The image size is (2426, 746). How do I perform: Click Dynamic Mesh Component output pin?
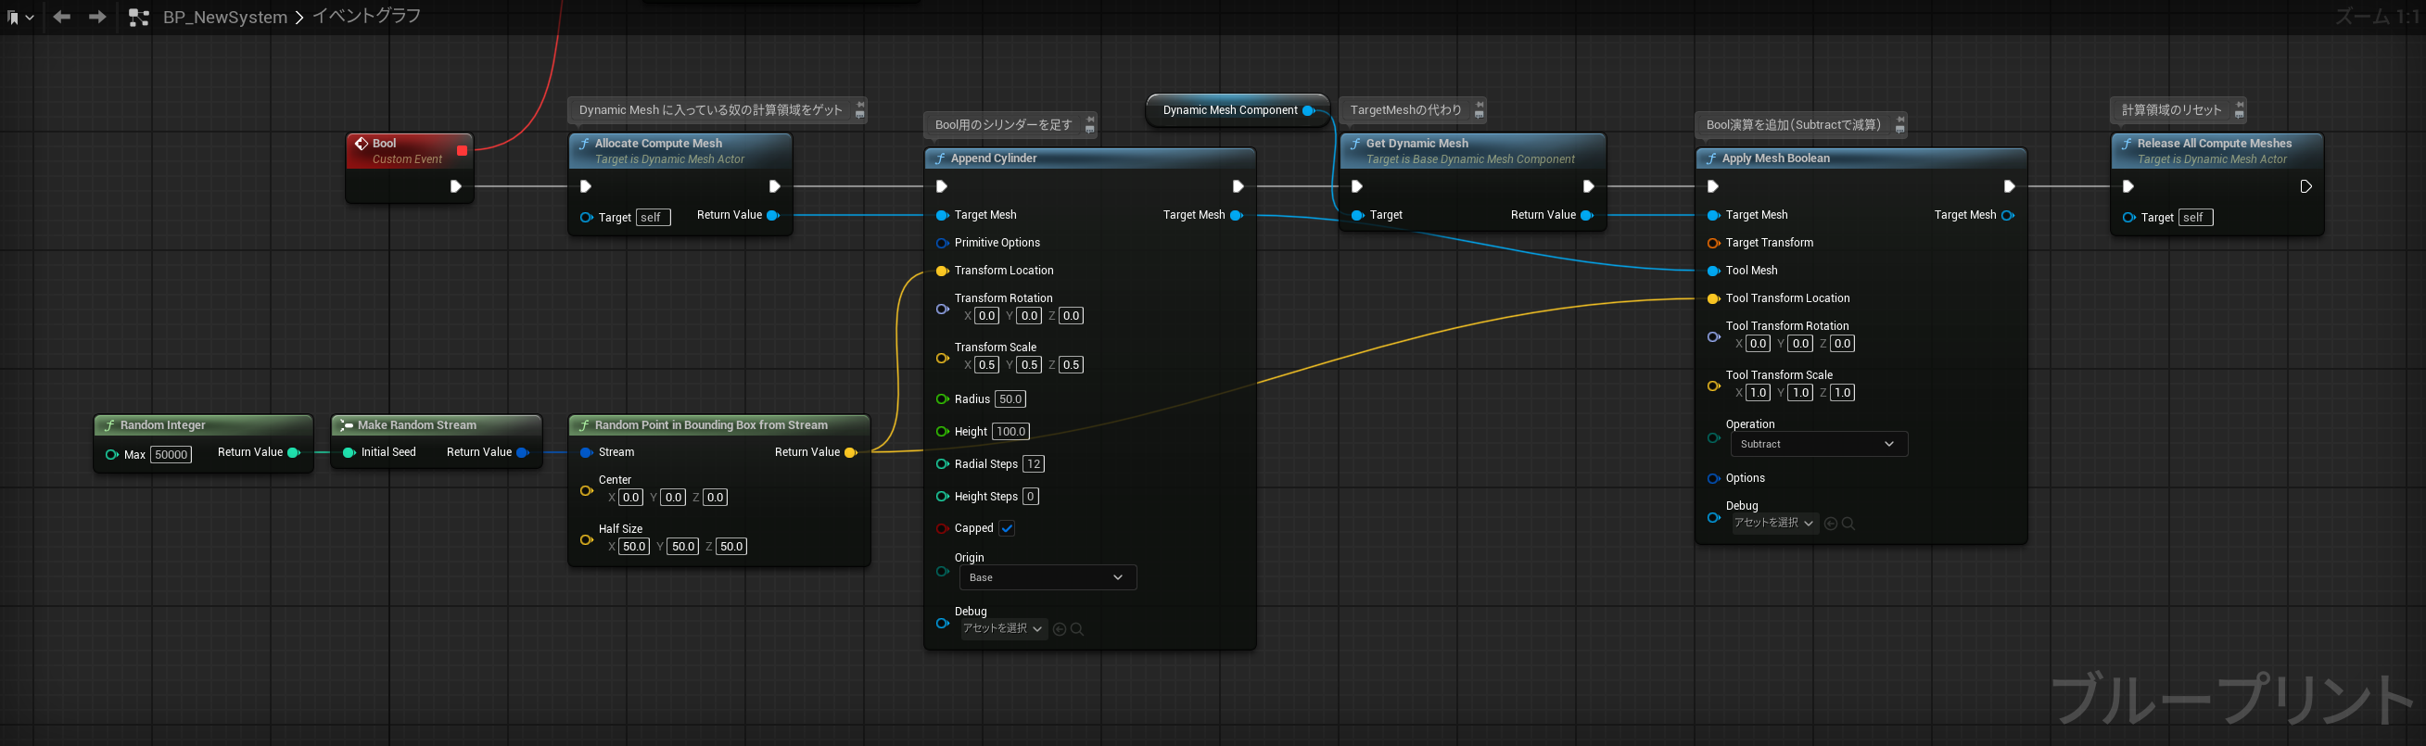1308,111
